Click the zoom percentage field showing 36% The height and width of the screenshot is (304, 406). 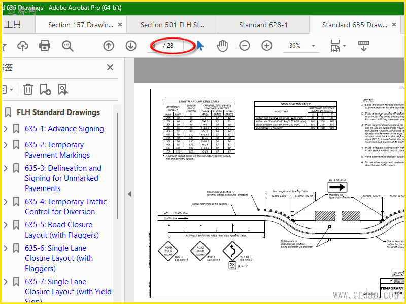point(295,46)
